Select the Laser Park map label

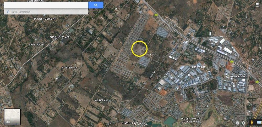pyautogui.click(x=198, y=67)
